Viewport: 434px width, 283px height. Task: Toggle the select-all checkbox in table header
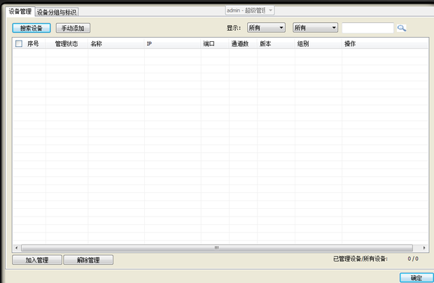19,43
